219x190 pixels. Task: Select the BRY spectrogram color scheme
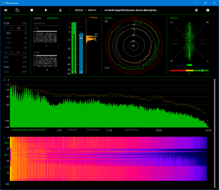coord(7,155)
